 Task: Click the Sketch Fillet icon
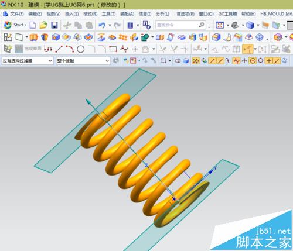pyautogui.click(x=91, y=49)
